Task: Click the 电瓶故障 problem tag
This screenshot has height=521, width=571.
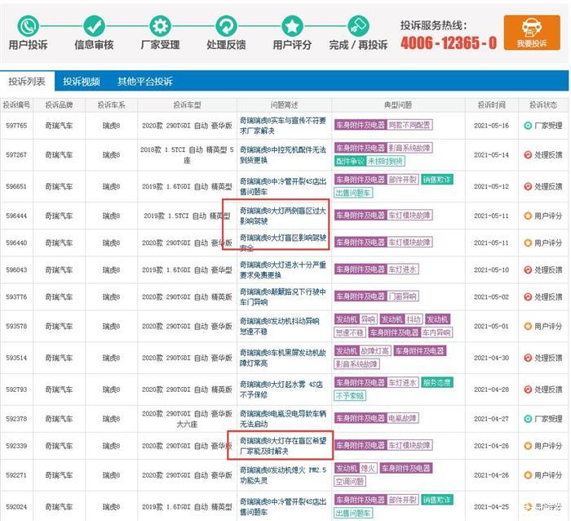Action: [x=402, y=418]
